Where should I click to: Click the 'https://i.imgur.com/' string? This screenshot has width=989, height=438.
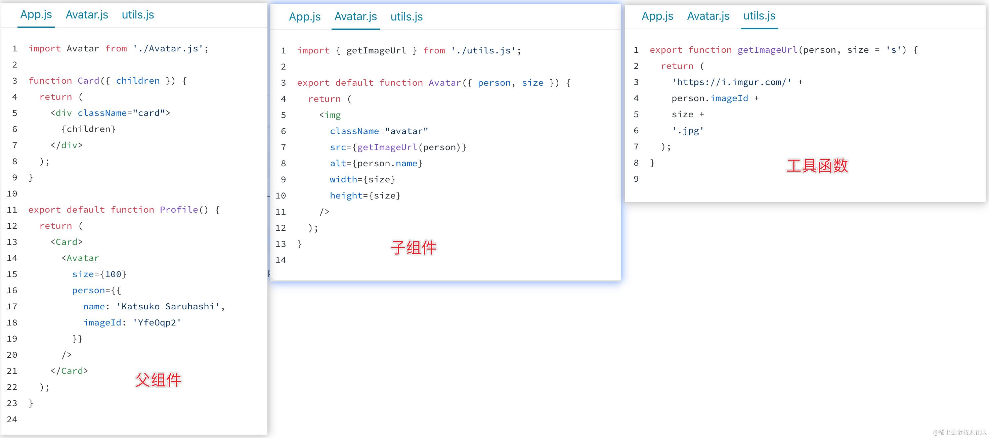(731, 82)
